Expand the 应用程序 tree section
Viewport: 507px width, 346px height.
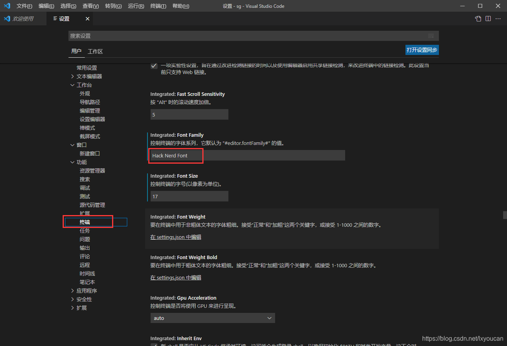(x=72, y=291)
